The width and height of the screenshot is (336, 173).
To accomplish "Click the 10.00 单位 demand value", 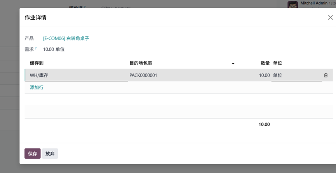I will (x=54, y=49).
